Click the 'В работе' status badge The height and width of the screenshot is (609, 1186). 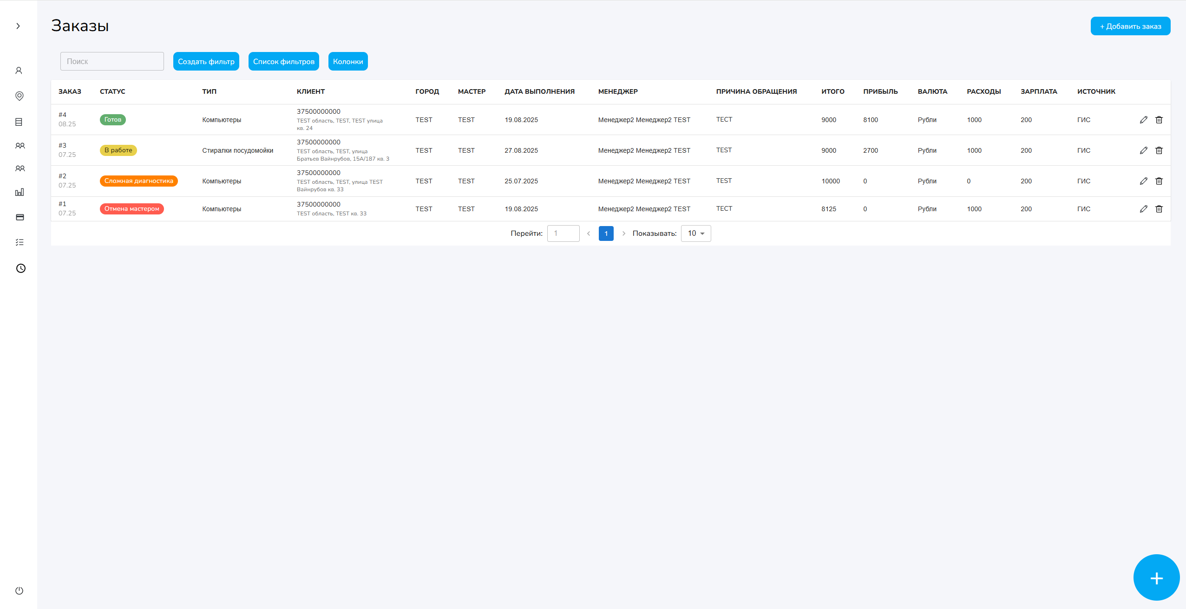[x=118, y=150]
